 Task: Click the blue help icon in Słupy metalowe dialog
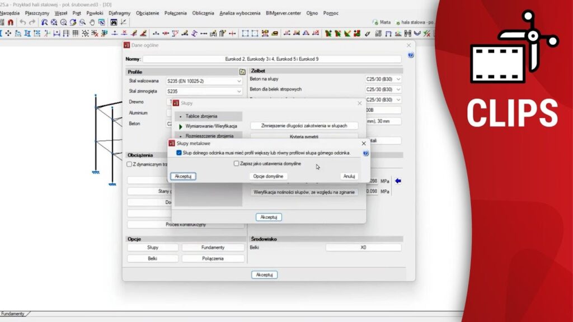tap(365, 153)
